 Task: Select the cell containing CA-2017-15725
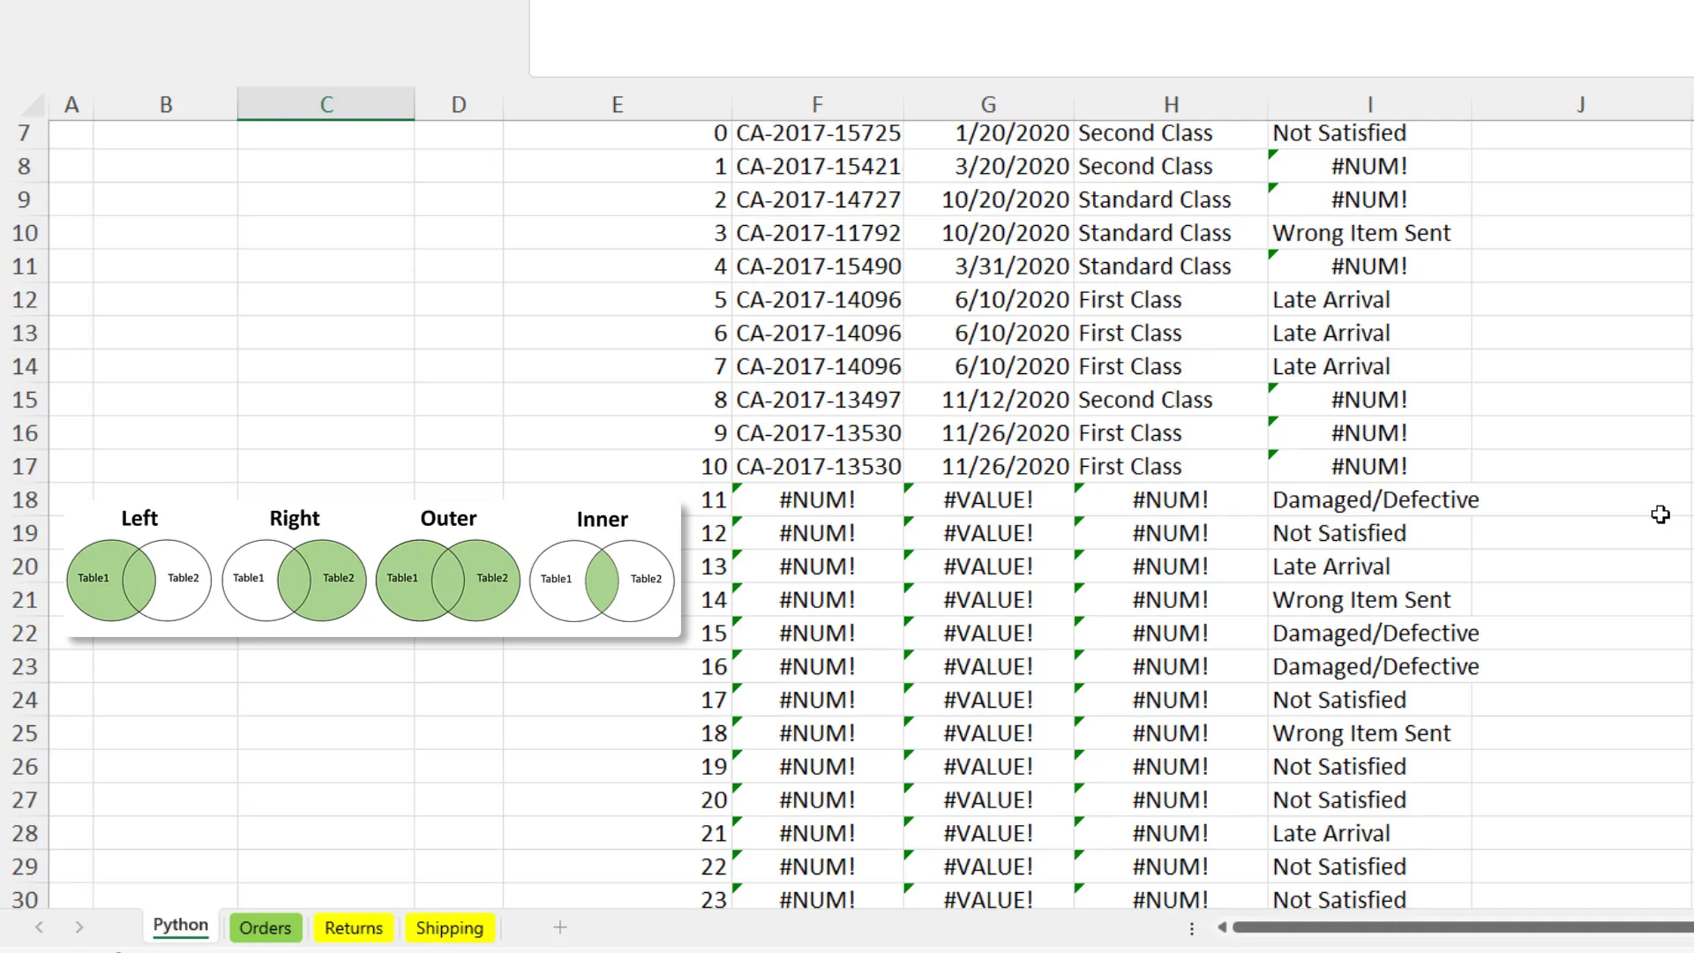click(818, 132)
